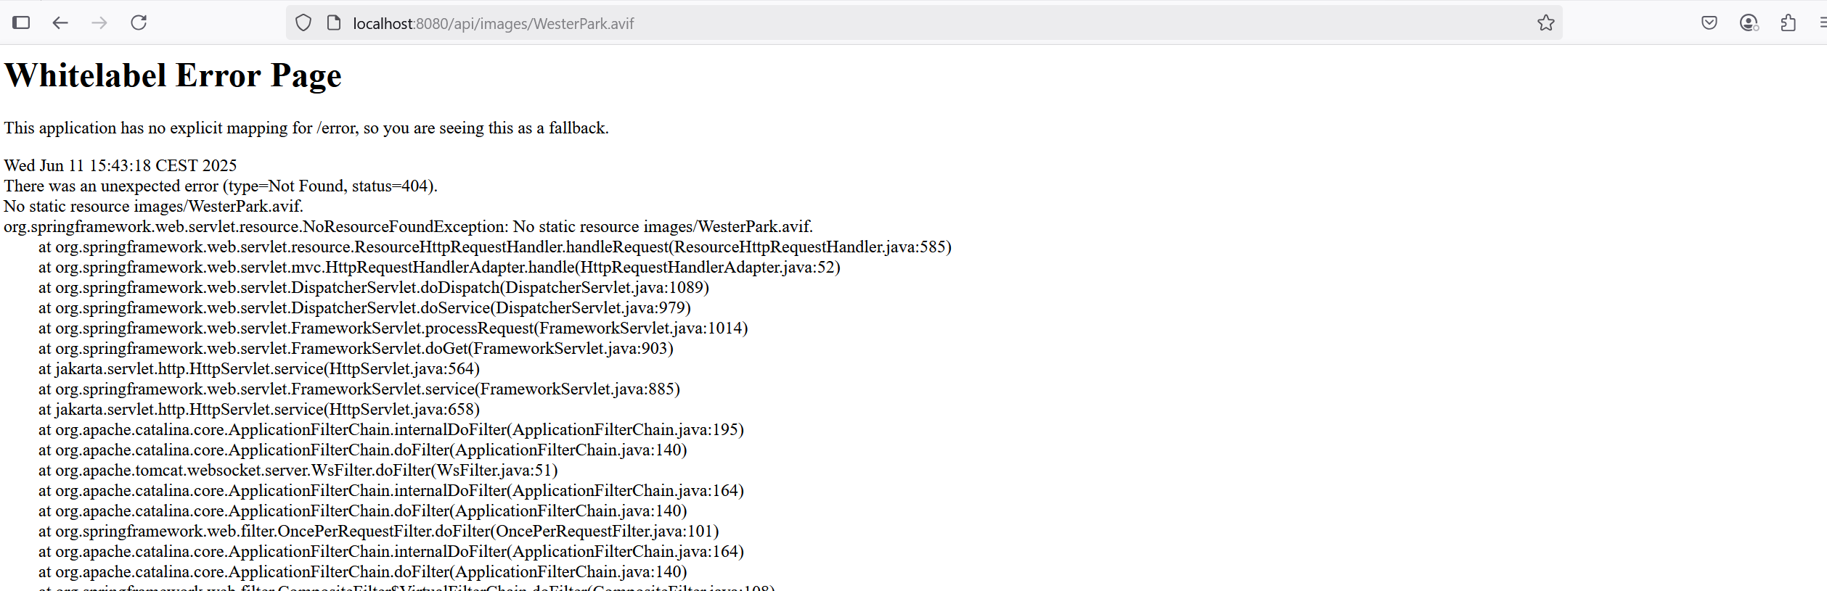The image size is (1827, 591).
Task: Click the timestamp "Wed Jun 11 15:43:18 CEST 2025"
Action: pos(120,165)
